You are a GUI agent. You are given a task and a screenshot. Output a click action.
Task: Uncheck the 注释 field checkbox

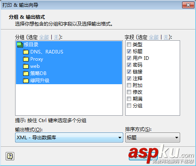pos(129,79)
